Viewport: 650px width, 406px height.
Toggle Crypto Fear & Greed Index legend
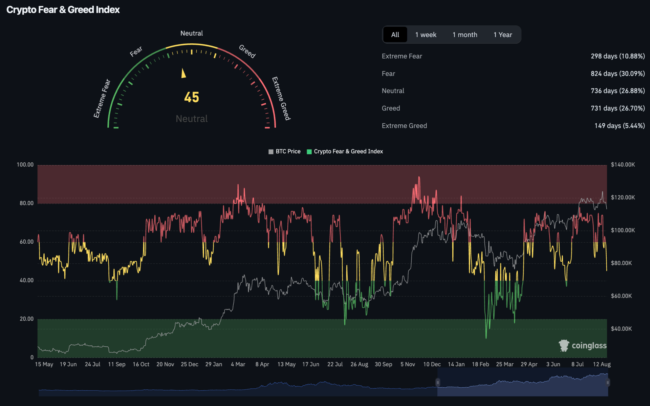pos(348,151)
